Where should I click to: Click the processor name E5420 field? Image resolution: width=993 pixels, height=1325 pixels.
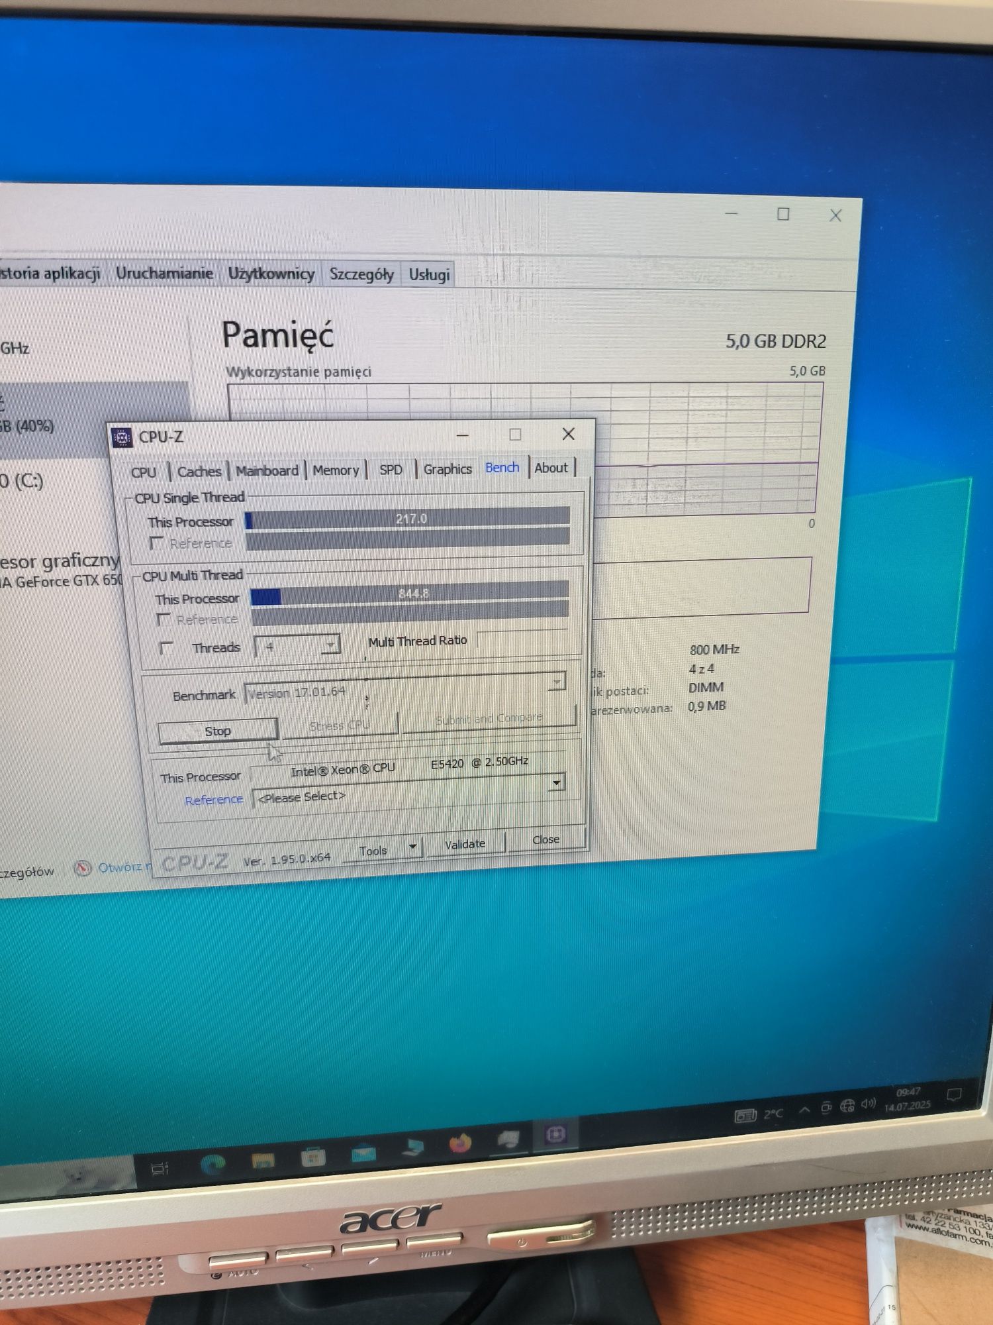click(x=409, y=767)
